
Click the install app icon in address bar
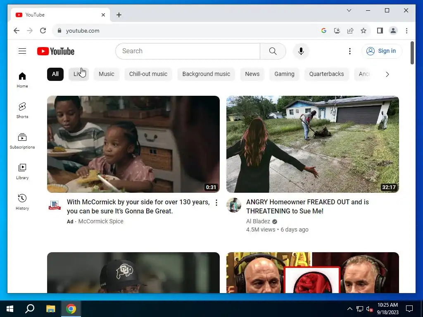point(337,31)
